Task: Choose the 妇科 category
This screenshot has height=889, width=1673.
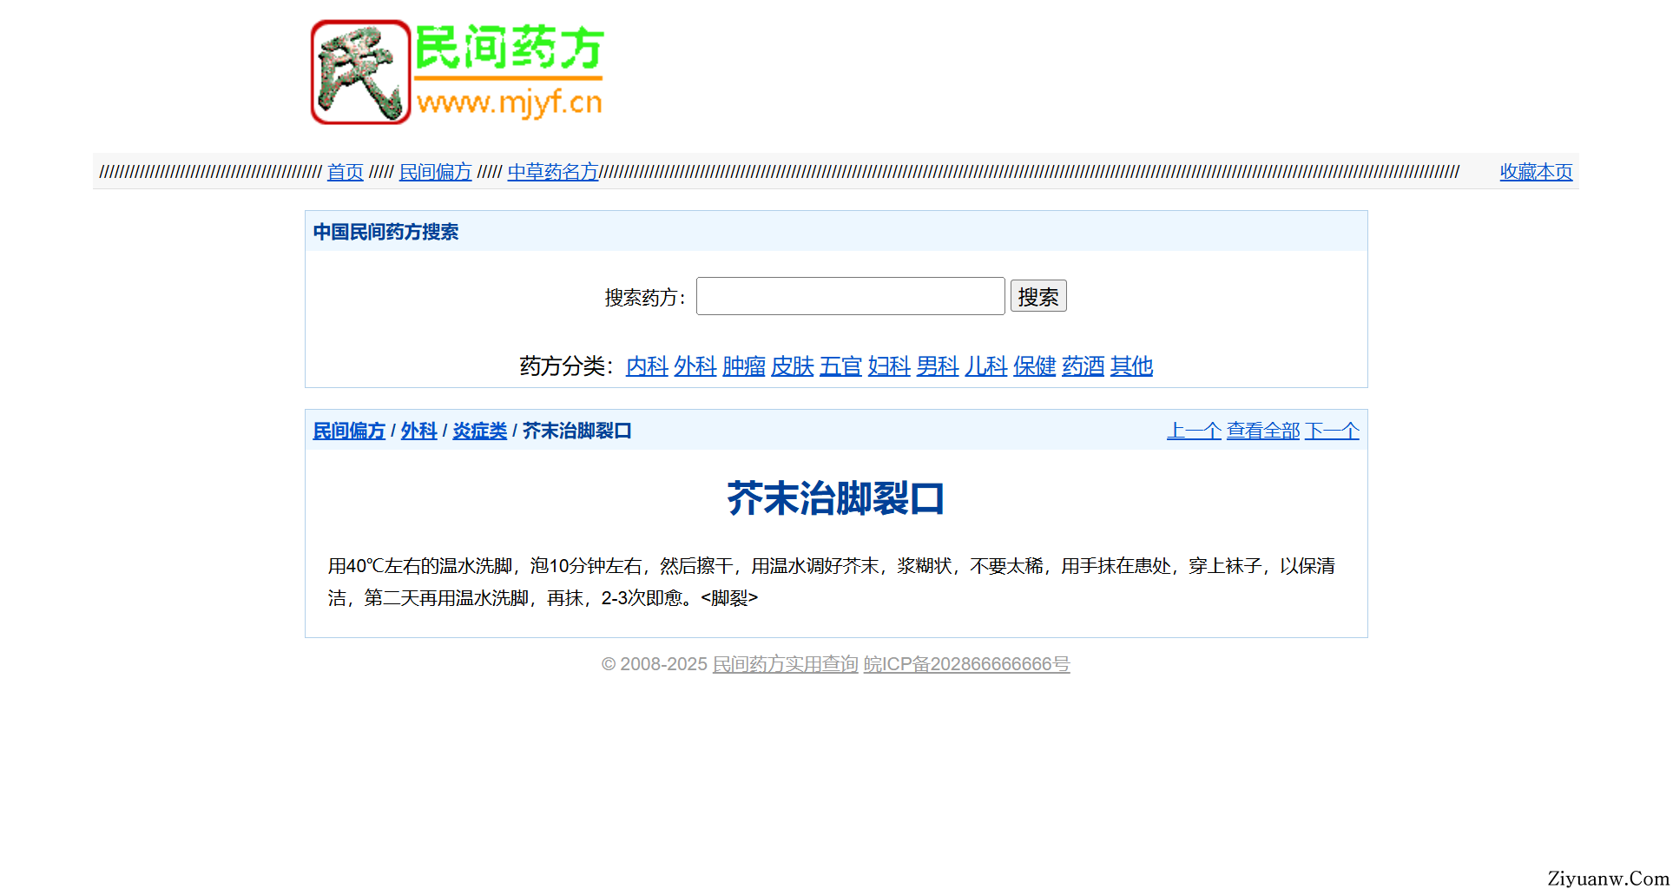Action: [x=889, y=366]
